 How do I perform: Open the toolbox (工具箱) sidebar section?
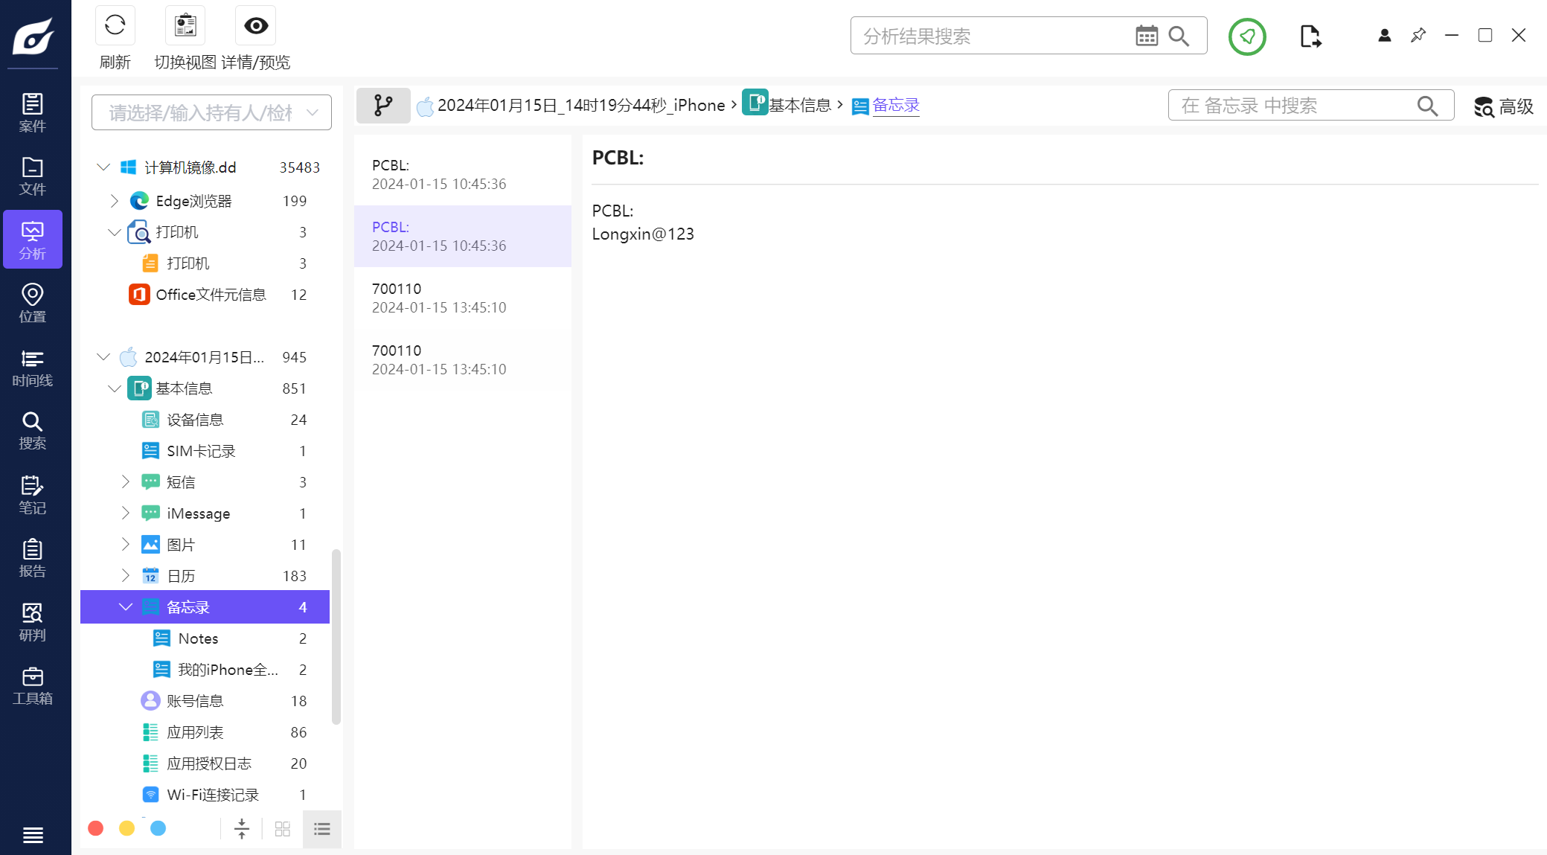(32, 686)
